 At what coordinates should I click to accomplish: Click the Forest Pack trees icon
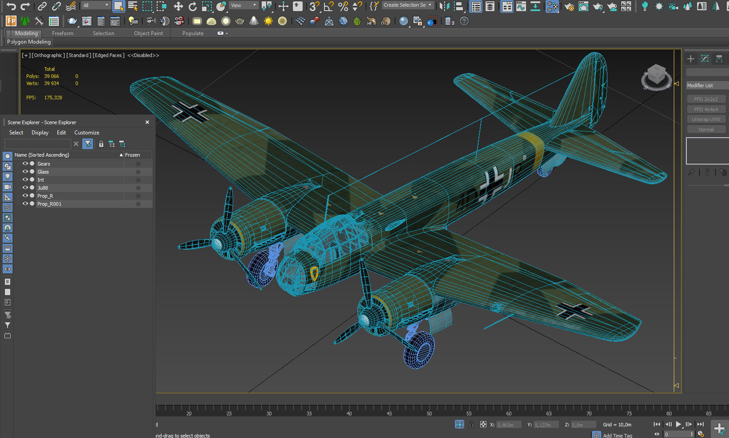pos(25,21)
